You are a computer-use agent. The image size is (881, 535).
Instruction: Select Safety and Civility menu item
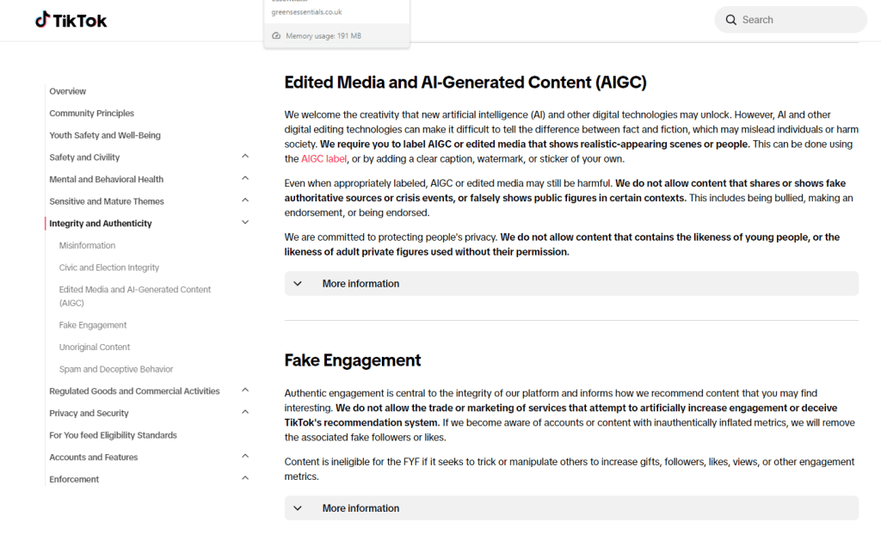(x=84, y=157)
